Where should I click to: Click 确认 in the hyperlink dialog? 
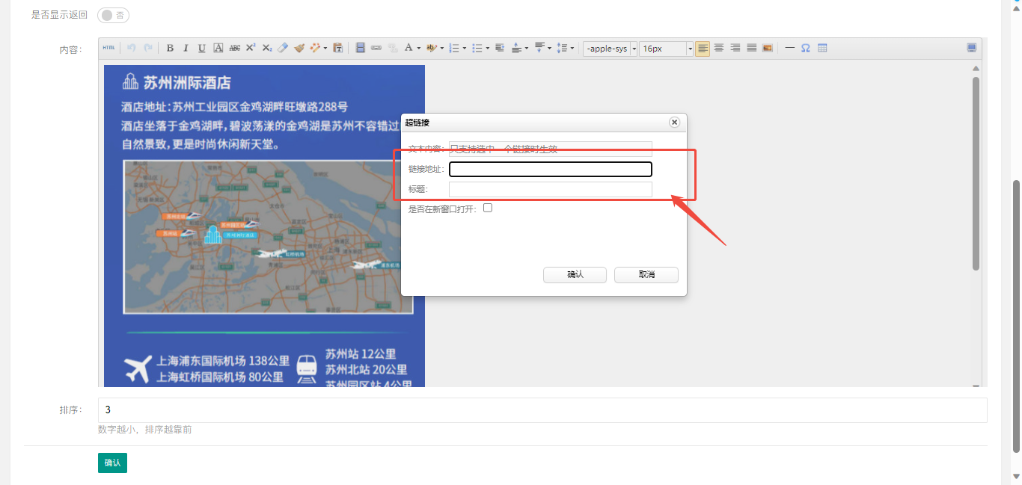click(575, 275)
